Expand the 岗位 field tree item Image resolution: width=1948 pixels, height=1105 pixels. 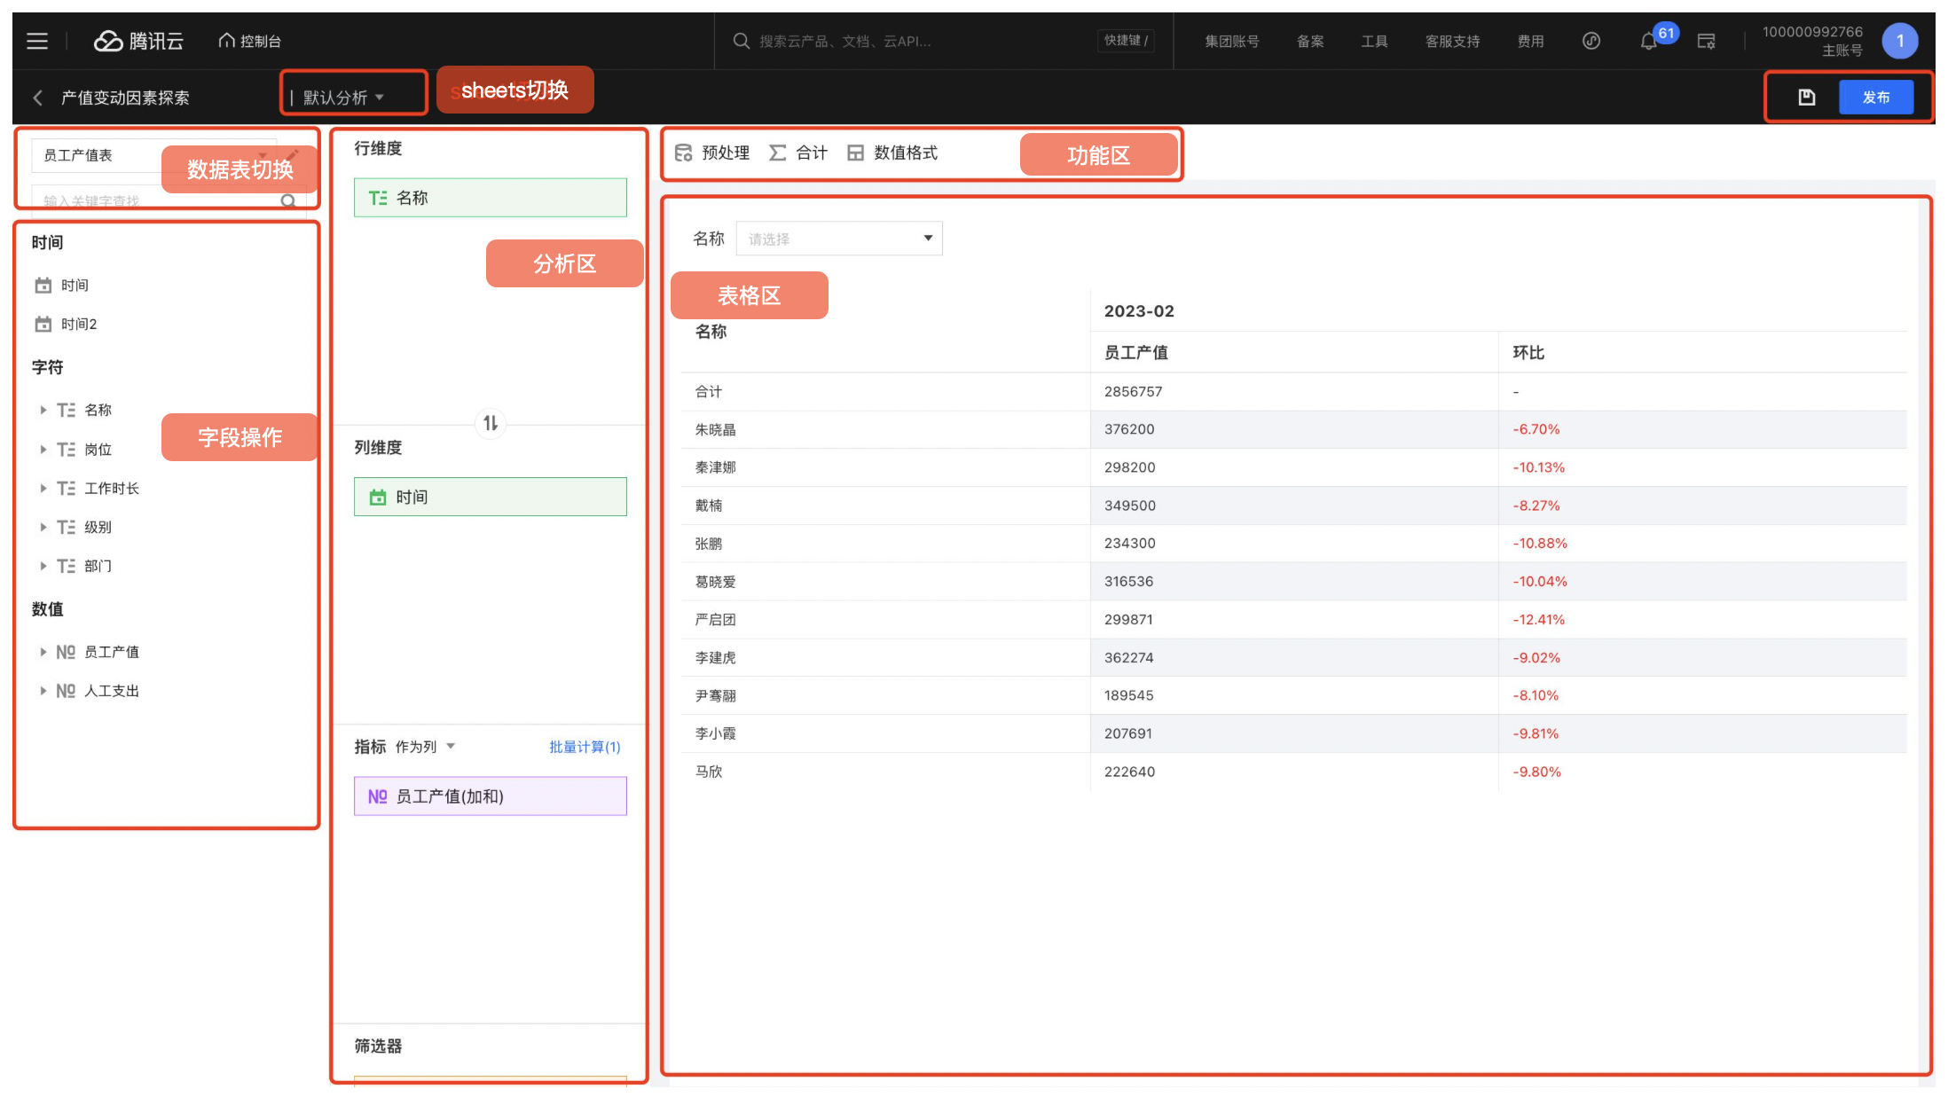[x=43, y=450]
